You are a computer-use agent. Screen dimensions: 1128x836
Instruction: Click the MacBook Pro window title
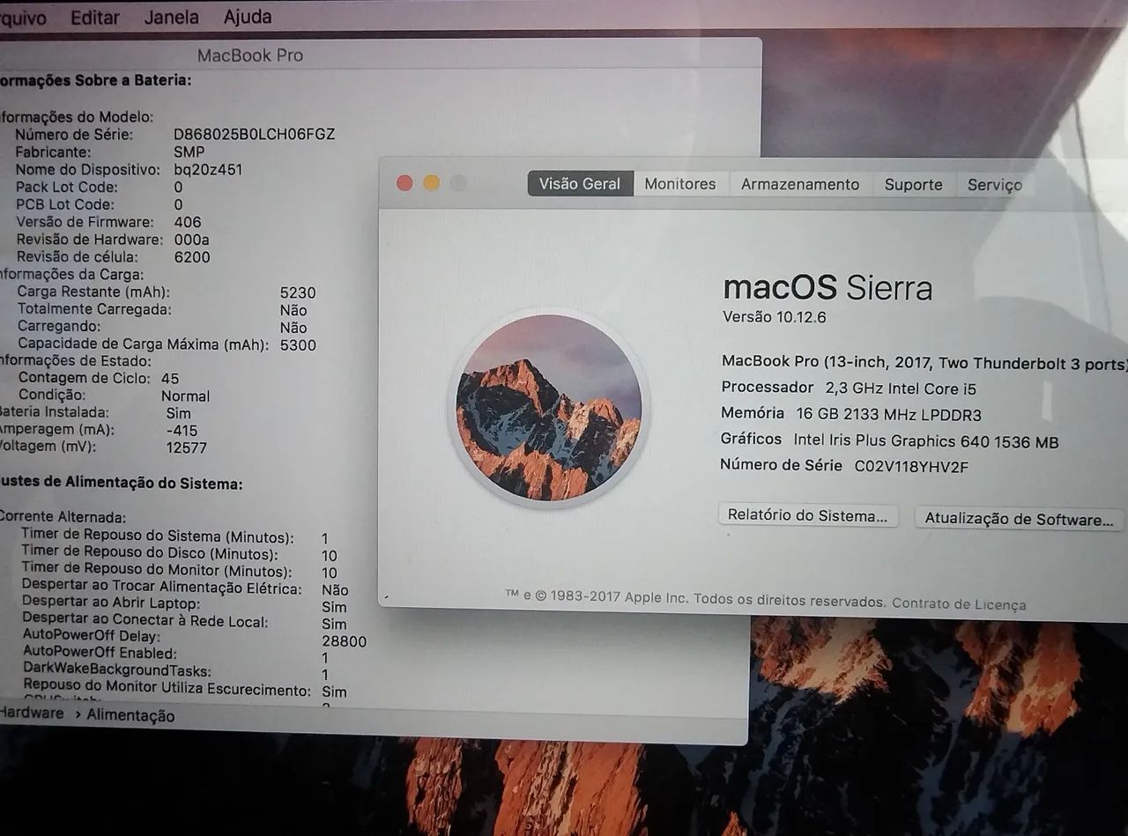250,55
